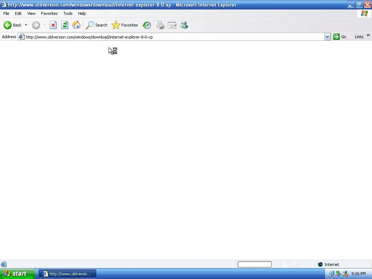
Task: Click the Edit page toolbar icon
Action: coord(172,25)
